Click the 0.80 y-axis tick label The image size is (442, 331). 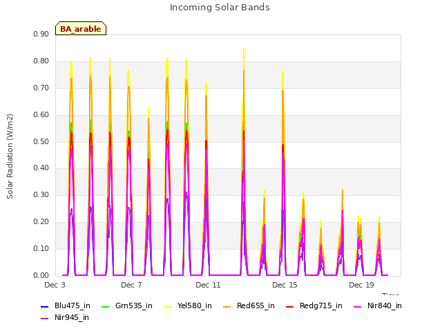tap(41, 61)
